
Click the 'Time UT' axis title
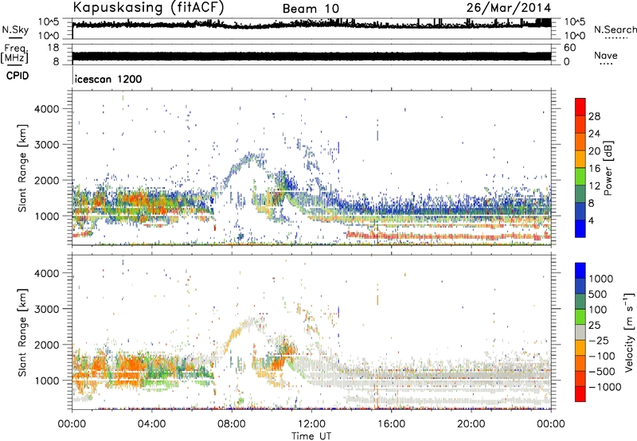311,436
